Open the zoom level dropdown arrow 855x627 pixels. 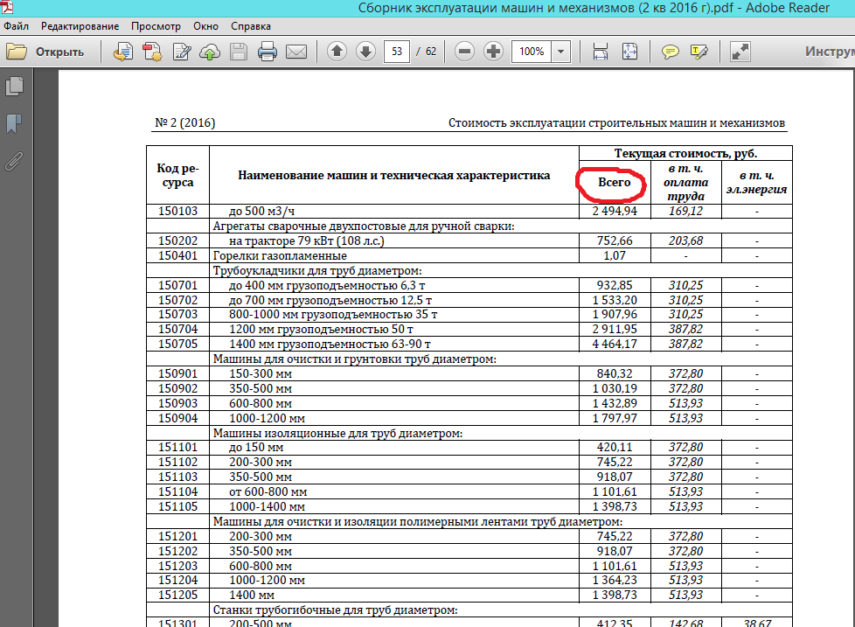coord(560,52)
